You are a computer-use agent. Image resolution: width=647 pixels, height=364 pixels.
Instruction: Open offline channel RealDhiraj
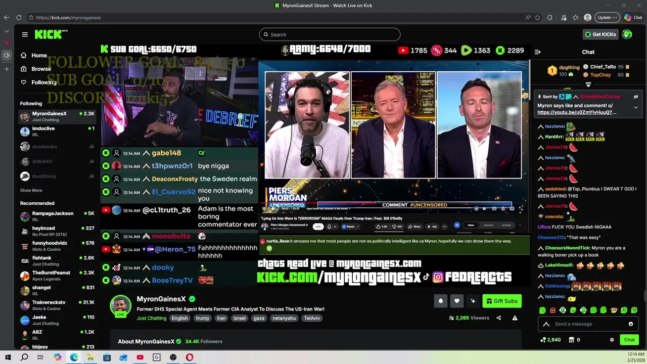click(57, 176)
